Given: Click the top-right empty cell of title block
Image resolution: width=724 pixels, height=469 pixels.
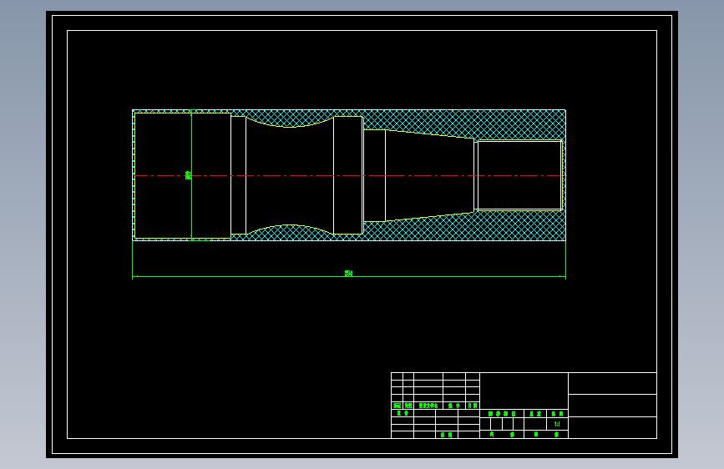Looking at the screenshot, I should point(612,384).
